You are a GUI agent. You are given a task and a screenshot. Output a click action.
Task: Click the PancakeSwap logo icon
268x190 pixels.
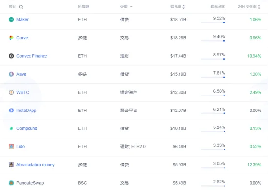pos(11,183)
